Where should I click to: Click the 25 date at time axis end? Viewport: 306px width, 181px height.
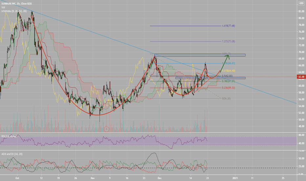(283, 178)
